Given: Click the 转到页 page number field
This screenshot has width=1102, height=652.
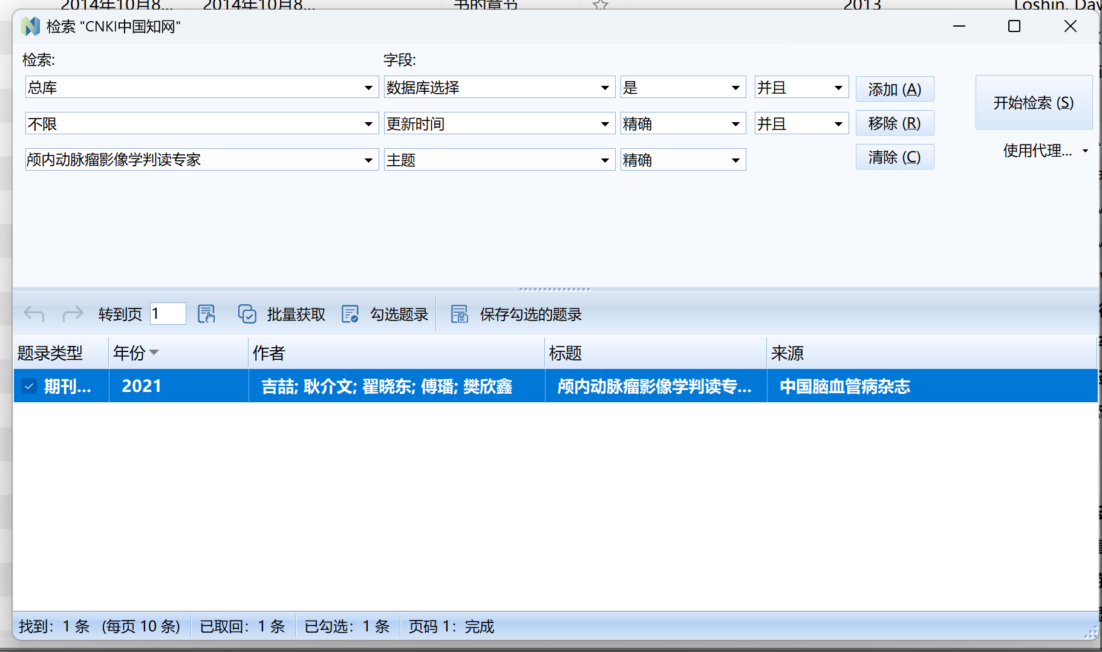Looking at the screenshot, I should click(168, 313).
